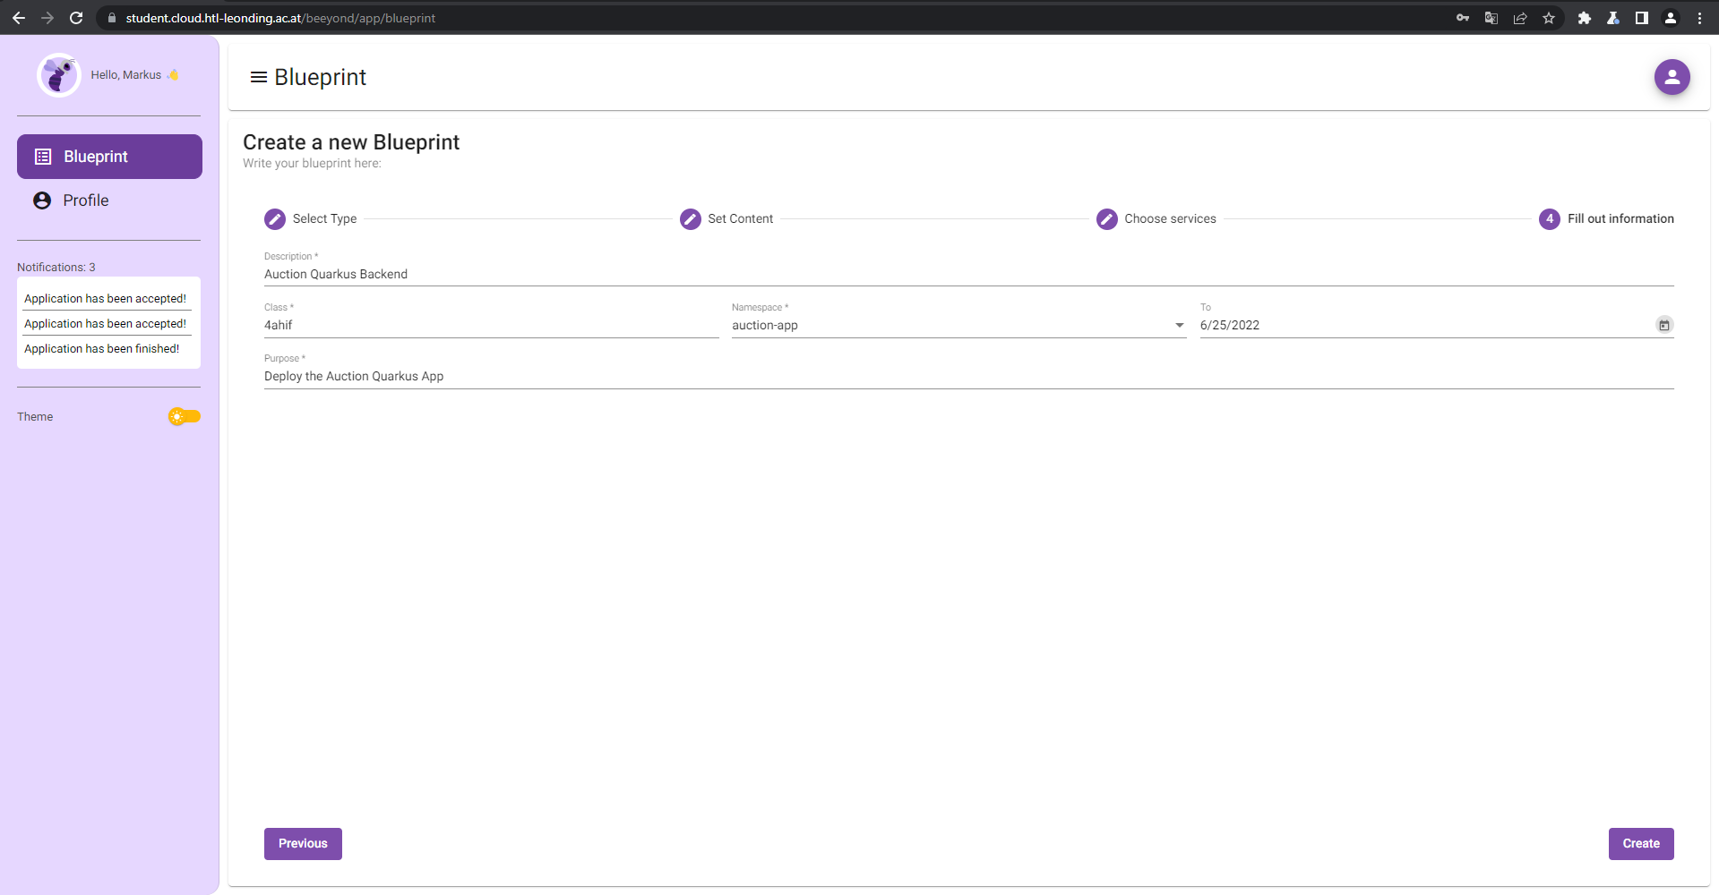Screen dimensions: 1719x895
Task: Click the translate page icon
Action: click(x=1491, y=18)
